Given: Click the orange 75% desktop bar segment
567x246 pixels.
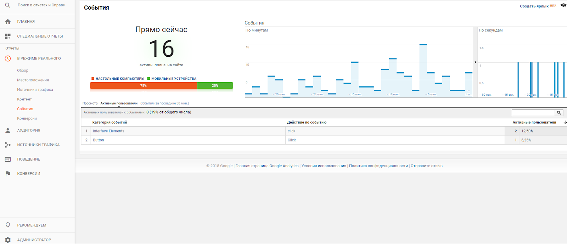Looking at the screenshot, I should pyautogui.click(x=144, y=85).
